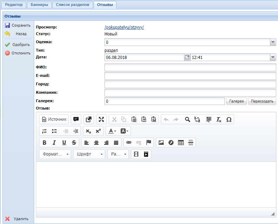Select the Отзывы tab
278x224 pixels.
click(x=105, y=5)
